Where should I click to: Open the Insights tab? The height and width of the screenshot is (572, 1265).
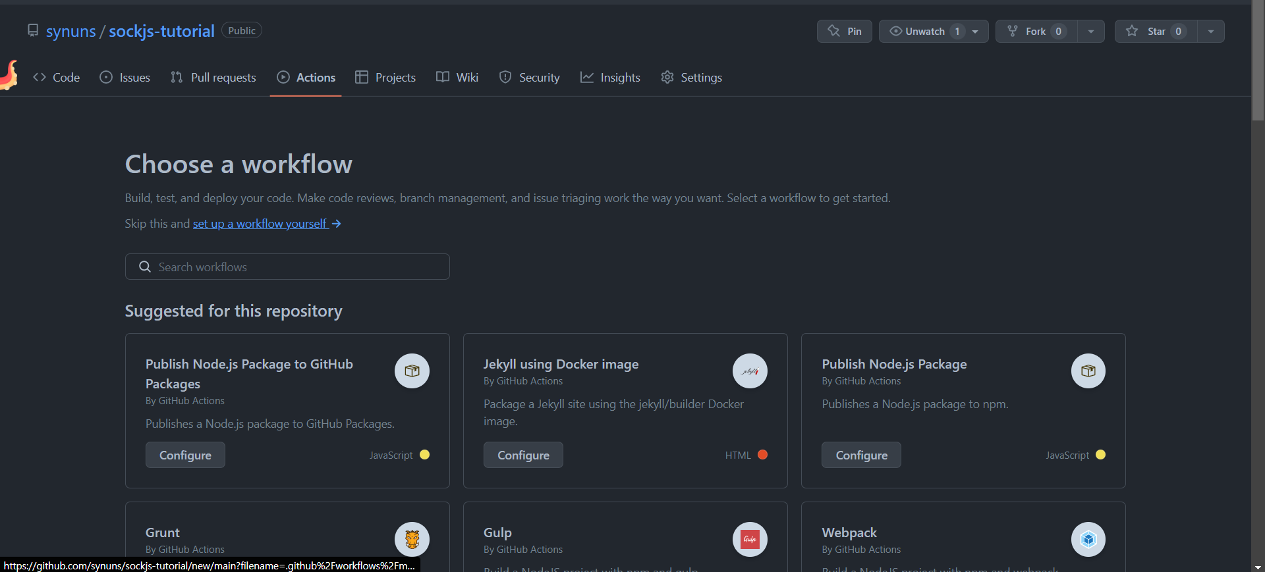coord(610,78)
